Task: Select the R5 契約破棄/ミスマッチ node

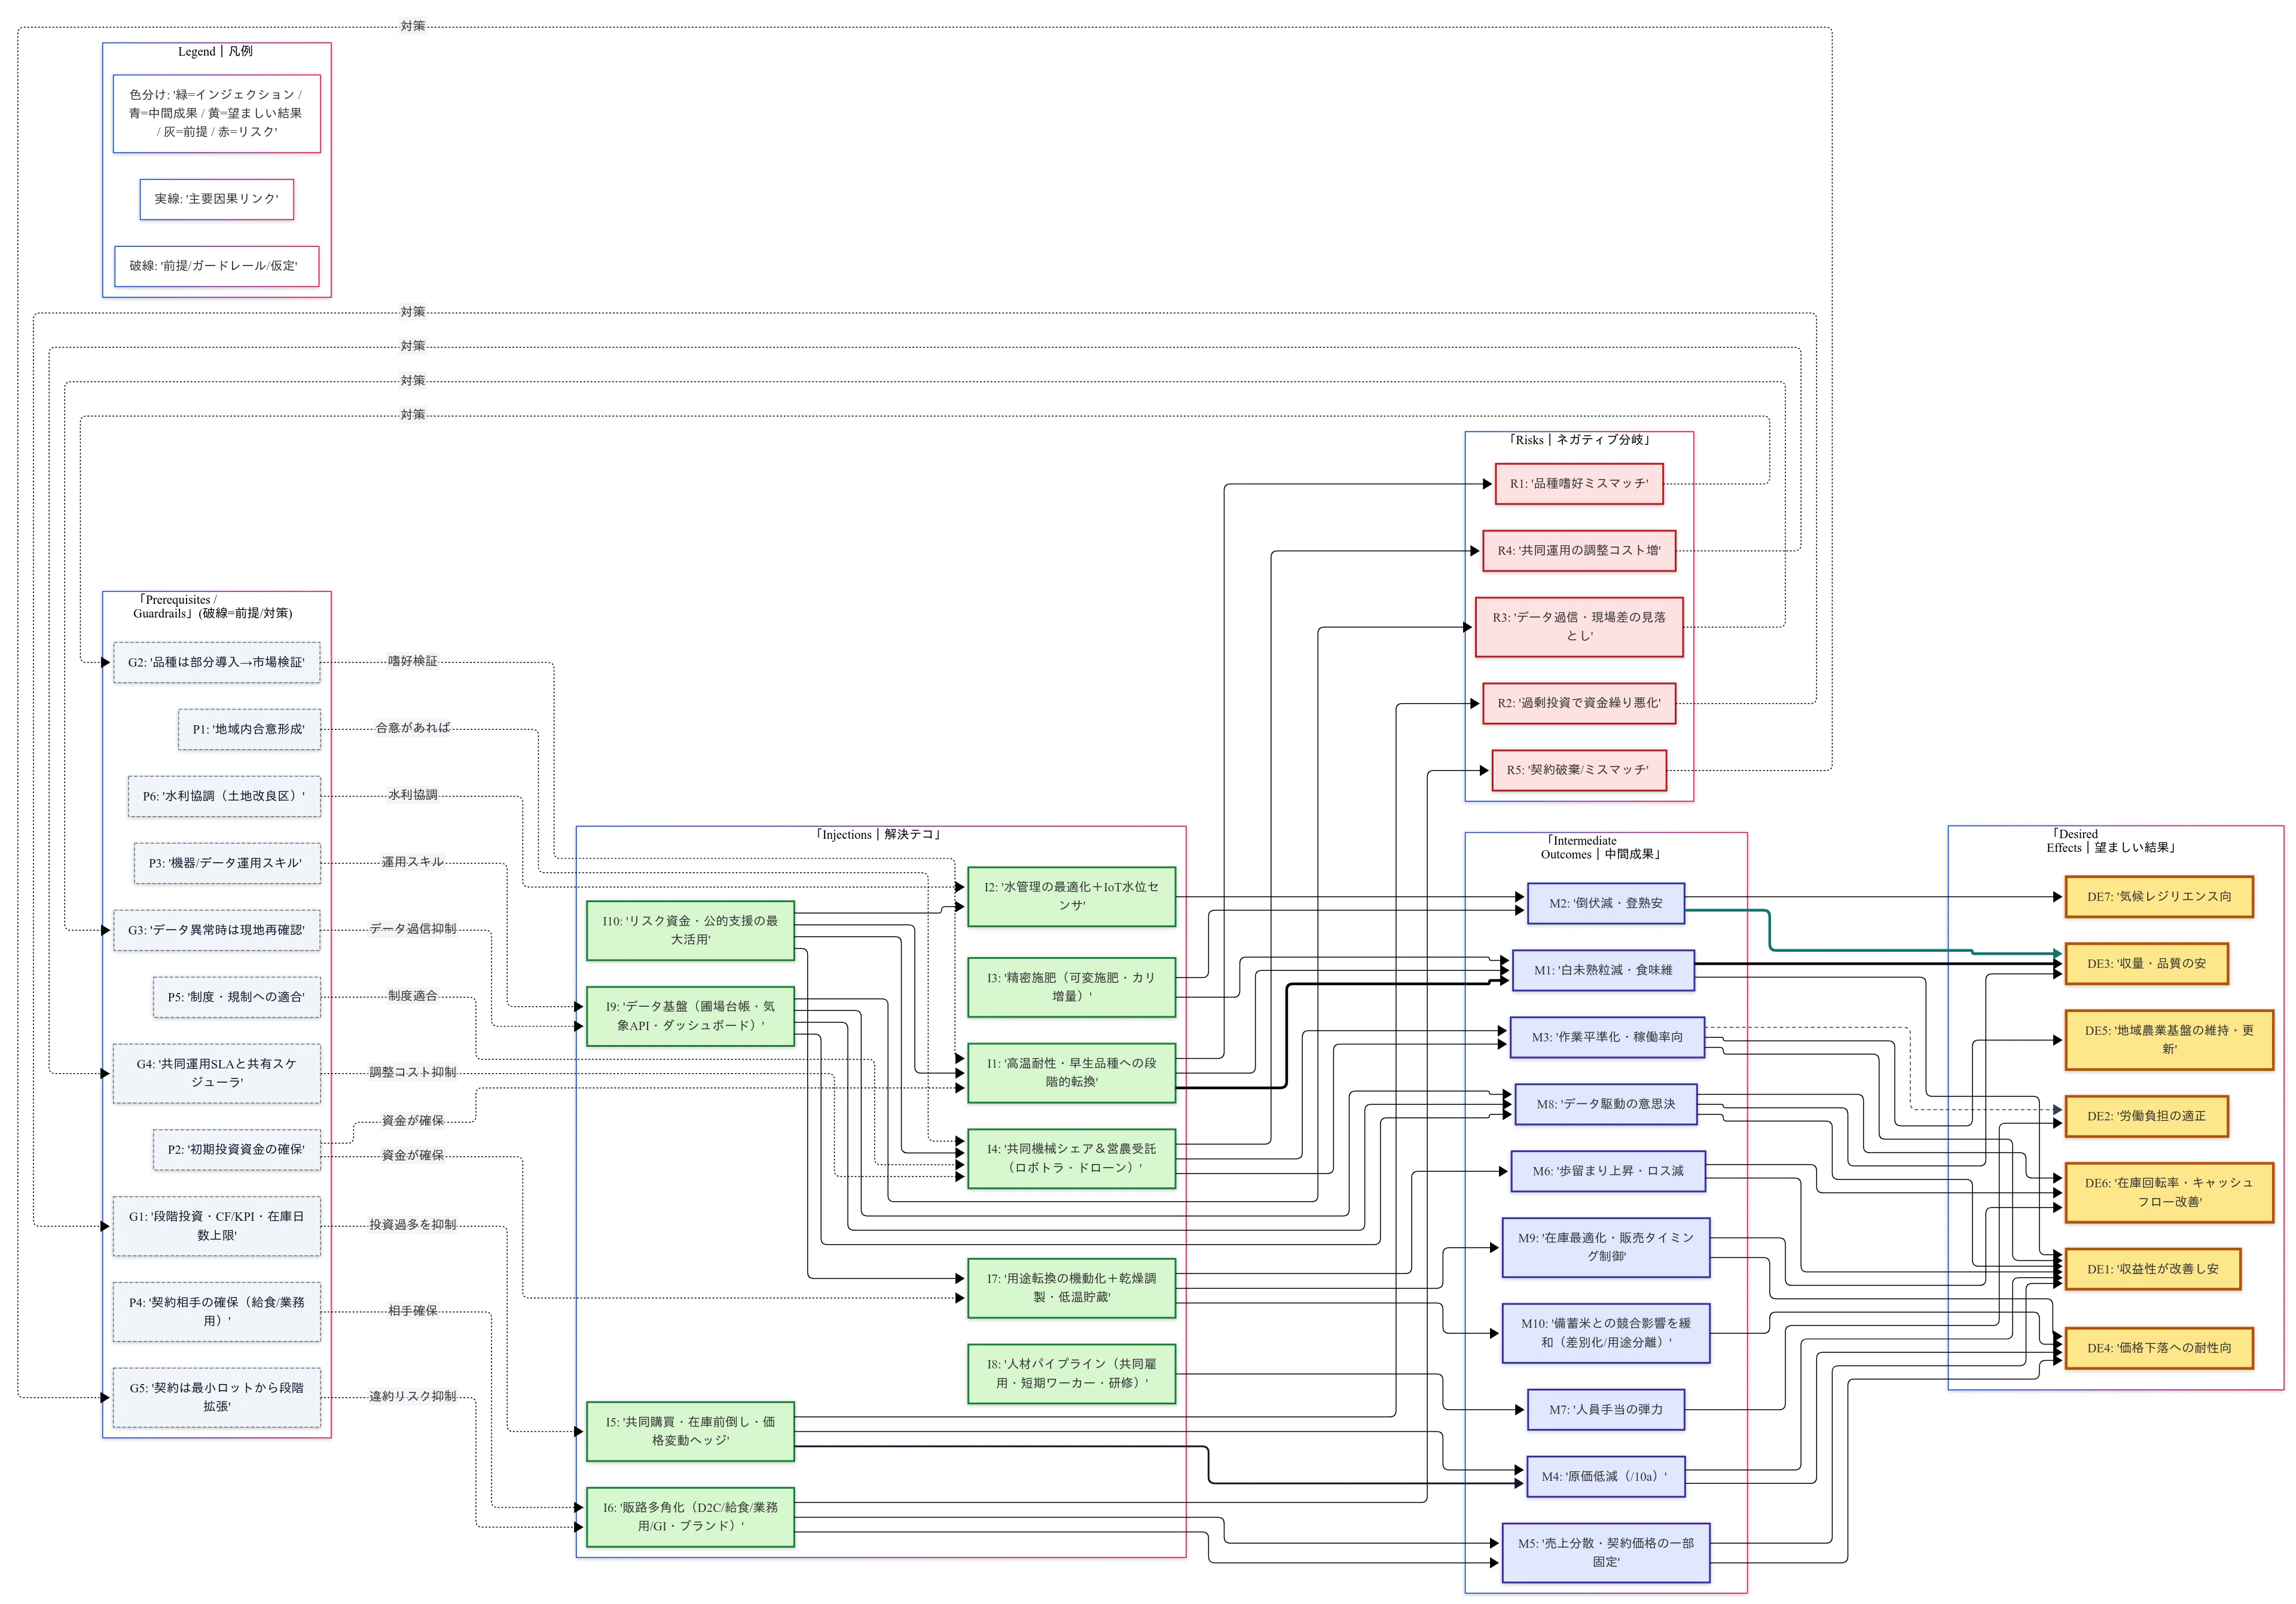Action: tap(1579, 770)
